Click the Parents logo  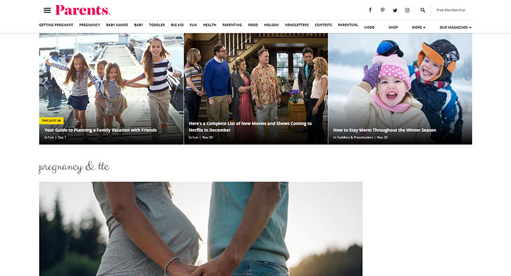[x=83, y=10]
